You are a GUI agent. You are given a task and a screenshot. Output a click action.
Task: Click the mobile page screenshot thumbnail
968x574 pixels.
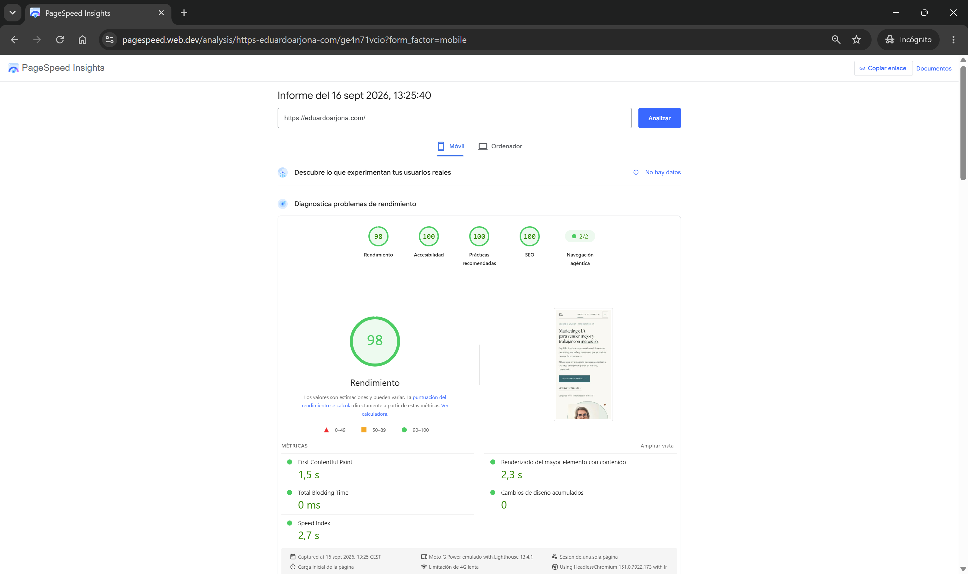583,364
